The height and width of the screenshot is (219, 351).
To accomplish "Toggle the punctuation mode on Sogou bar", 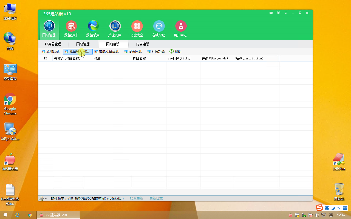I will pos(339,208).
